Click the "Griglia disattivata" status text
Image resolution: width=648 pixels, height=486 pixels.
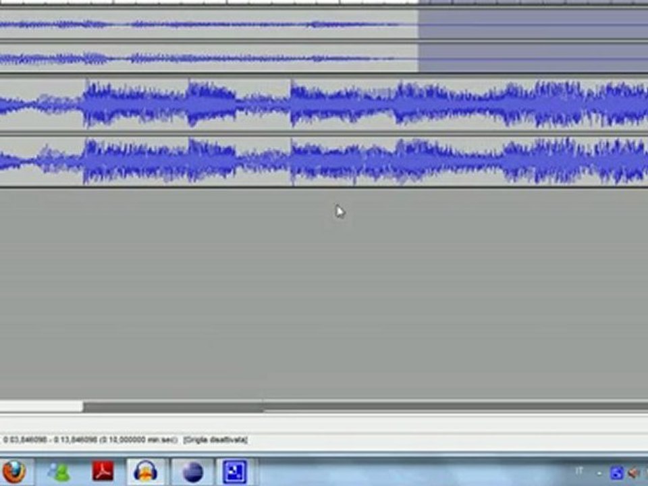coord(215,439)
